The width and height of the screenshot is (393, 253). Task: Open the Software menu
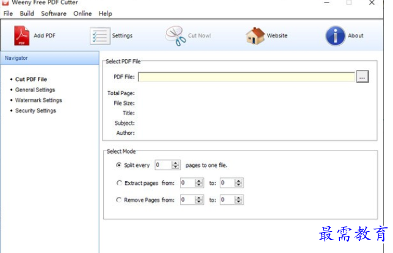point(54,13)
